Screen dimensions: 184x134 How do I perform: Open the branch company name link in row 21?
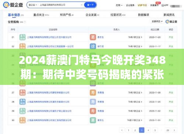click(49, 37)
